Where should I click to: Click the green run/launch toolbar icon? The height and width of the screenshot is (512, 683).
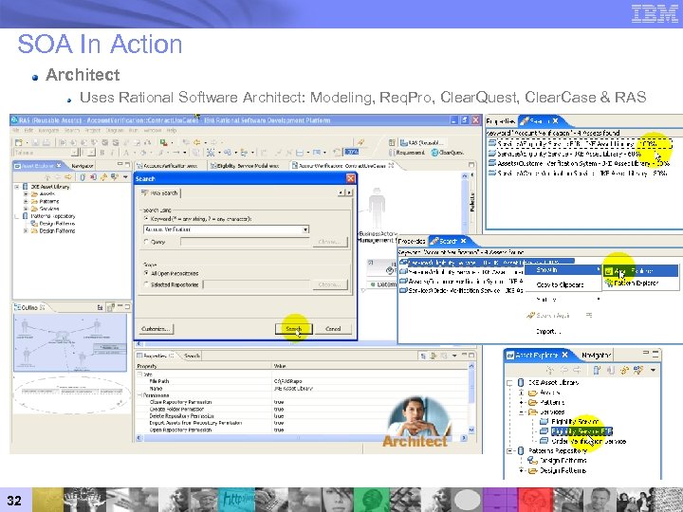(164, 142)
